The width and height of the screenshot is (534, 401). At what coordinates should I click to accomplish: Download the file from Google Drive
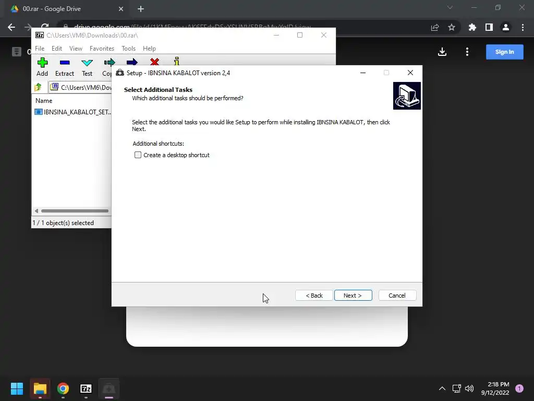click(442, 52)
